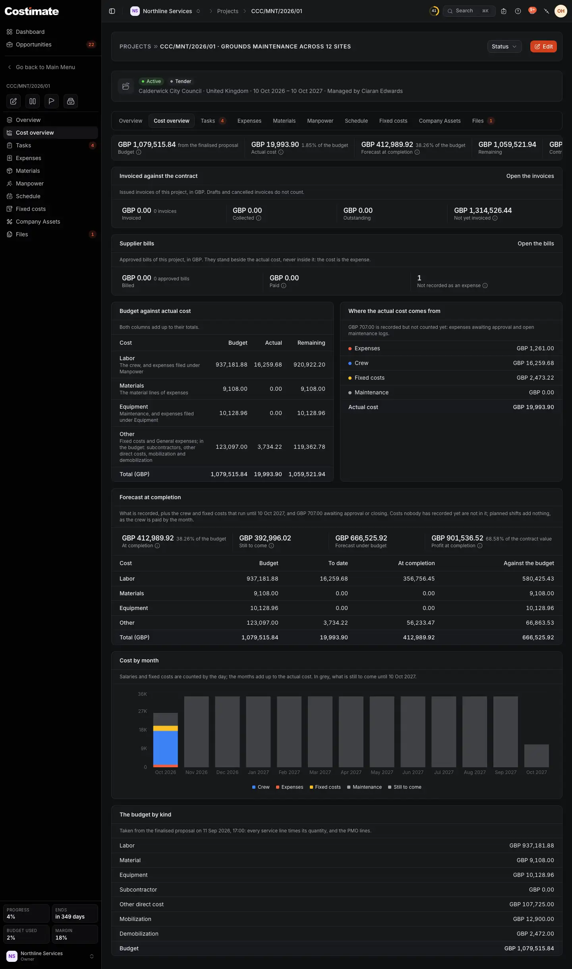Click info icon beside Profit at completion
The height and width of the screenshot is (969, 572).
point(480,546)
